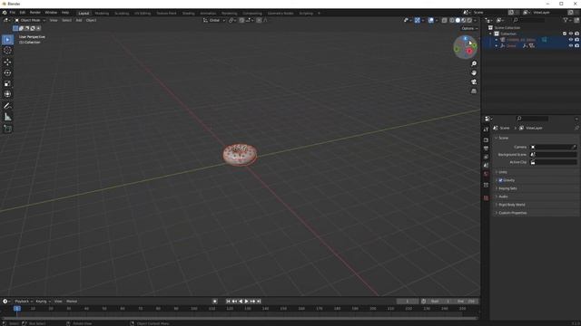Image resolution: width=581 pixels, height=326 pixels.
Task: Open the Render menu
Action: [35, 13]
